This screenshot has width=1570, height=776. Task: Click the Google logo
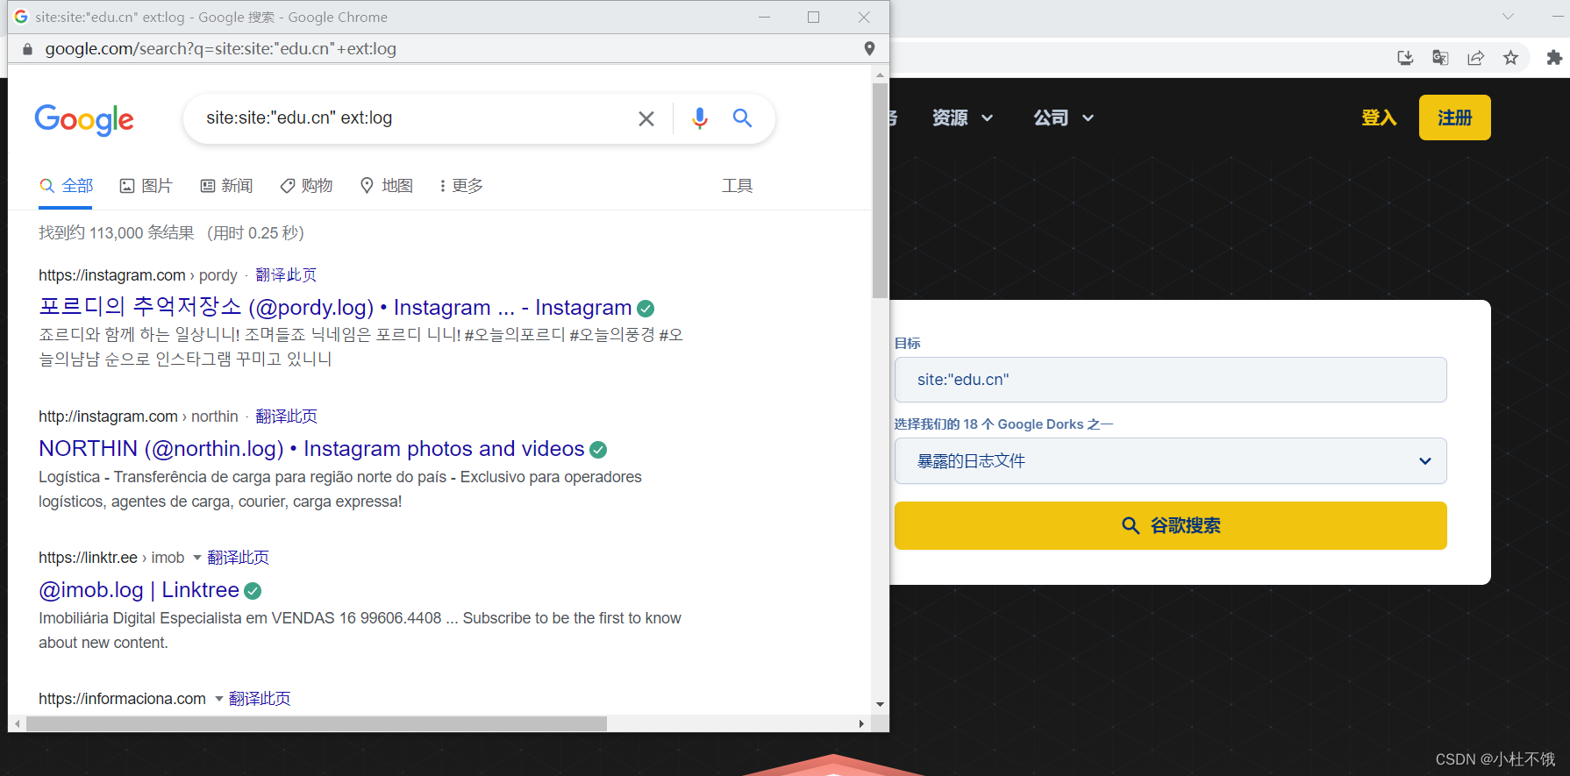(84, 120)
